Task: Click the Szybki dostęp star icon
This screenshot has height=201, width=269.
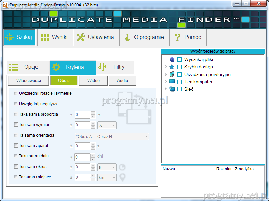Action: tap(172, 67)
